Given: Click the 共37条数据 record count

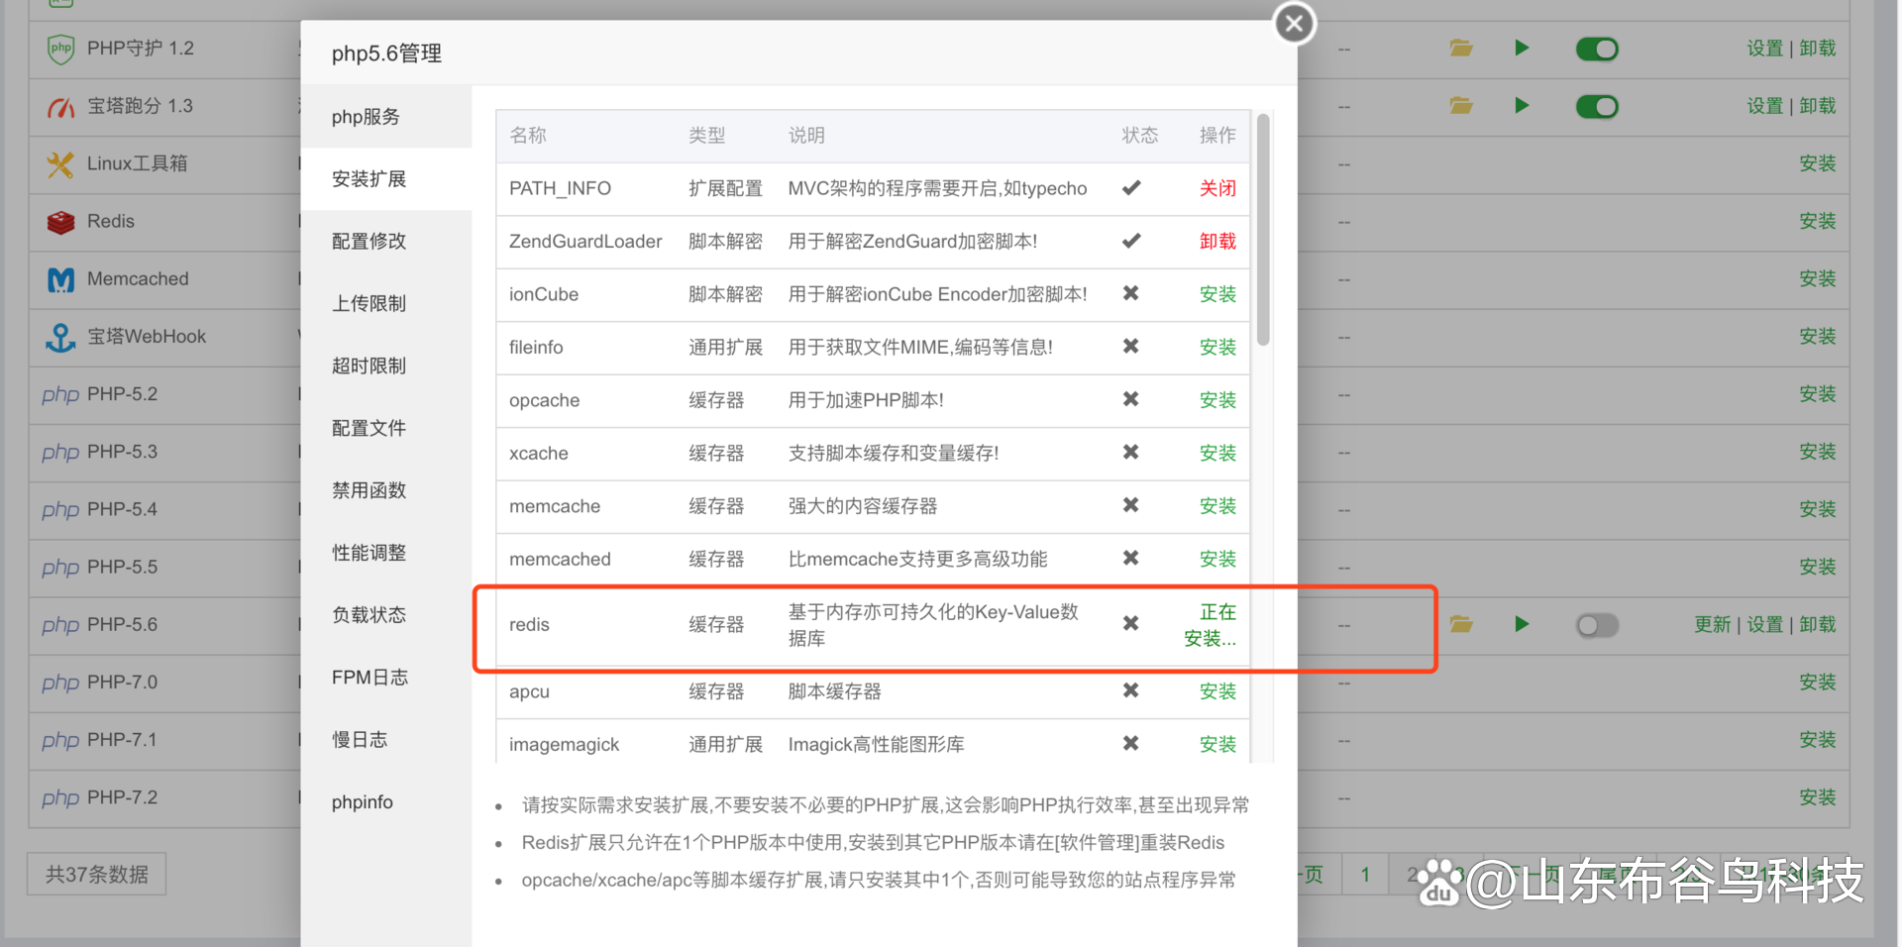Looking at the screenshot, I should [x=97, y=875].
